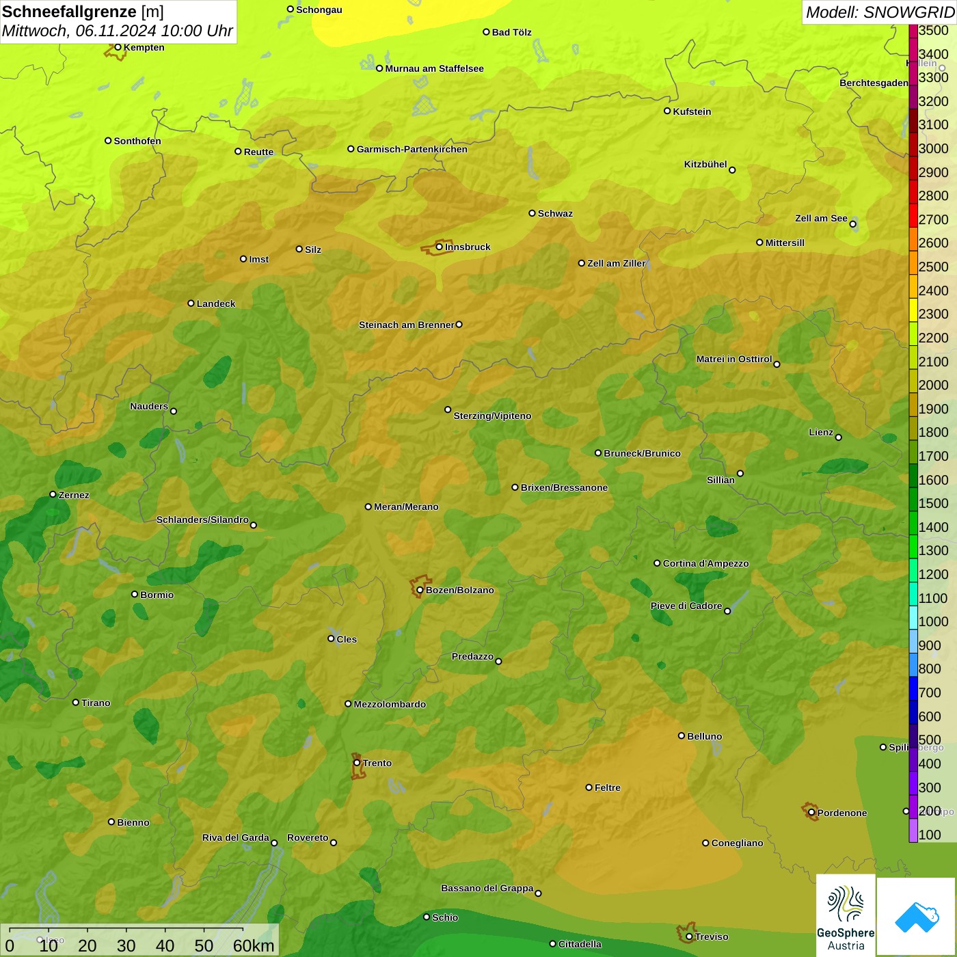Select the green 1500 legend color swatch
Viewport: 957px width, 957px height.
(x=913, y=500)
